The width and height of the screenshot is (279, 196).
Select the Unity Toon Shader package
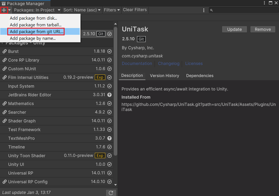point(57,156)
